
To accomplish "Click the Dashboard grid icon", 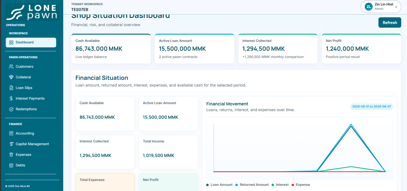I will (11, 43).
